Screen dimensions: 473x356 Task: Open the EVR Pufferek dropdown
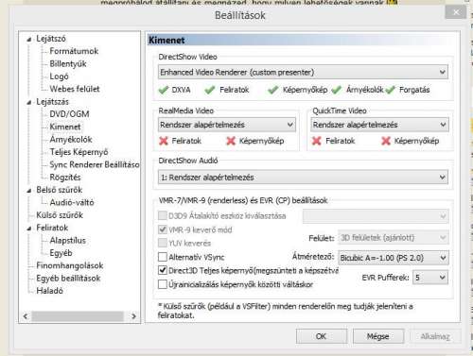[x=430, y=278]
